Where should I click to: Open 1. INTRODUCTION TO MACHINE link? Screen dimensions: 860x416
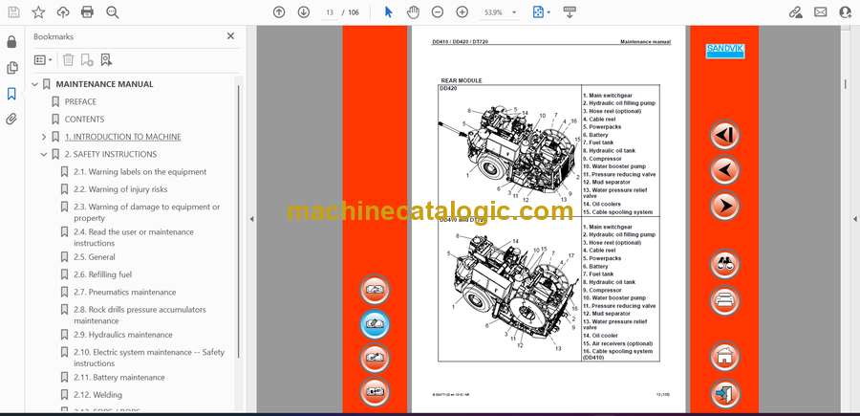click(123, 137)
